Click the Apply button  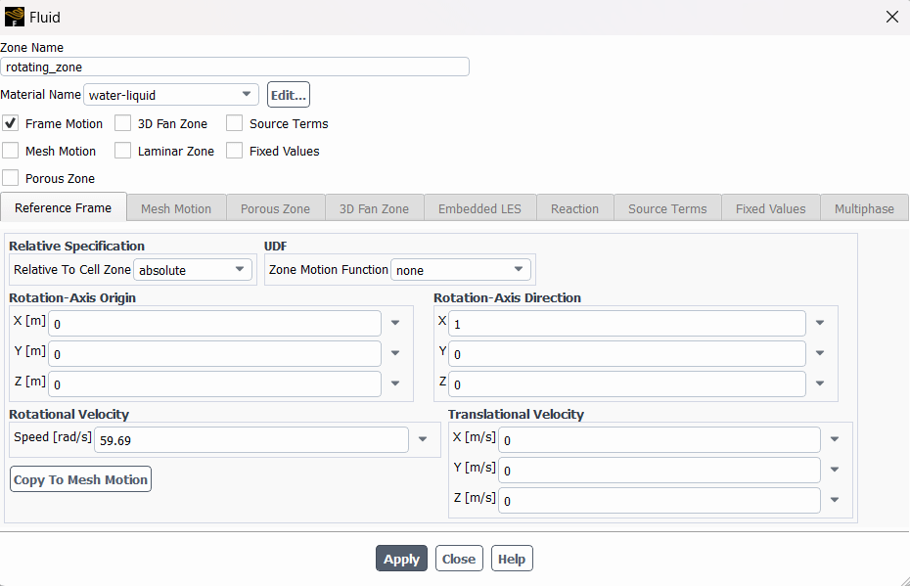[x=401, y=559]
